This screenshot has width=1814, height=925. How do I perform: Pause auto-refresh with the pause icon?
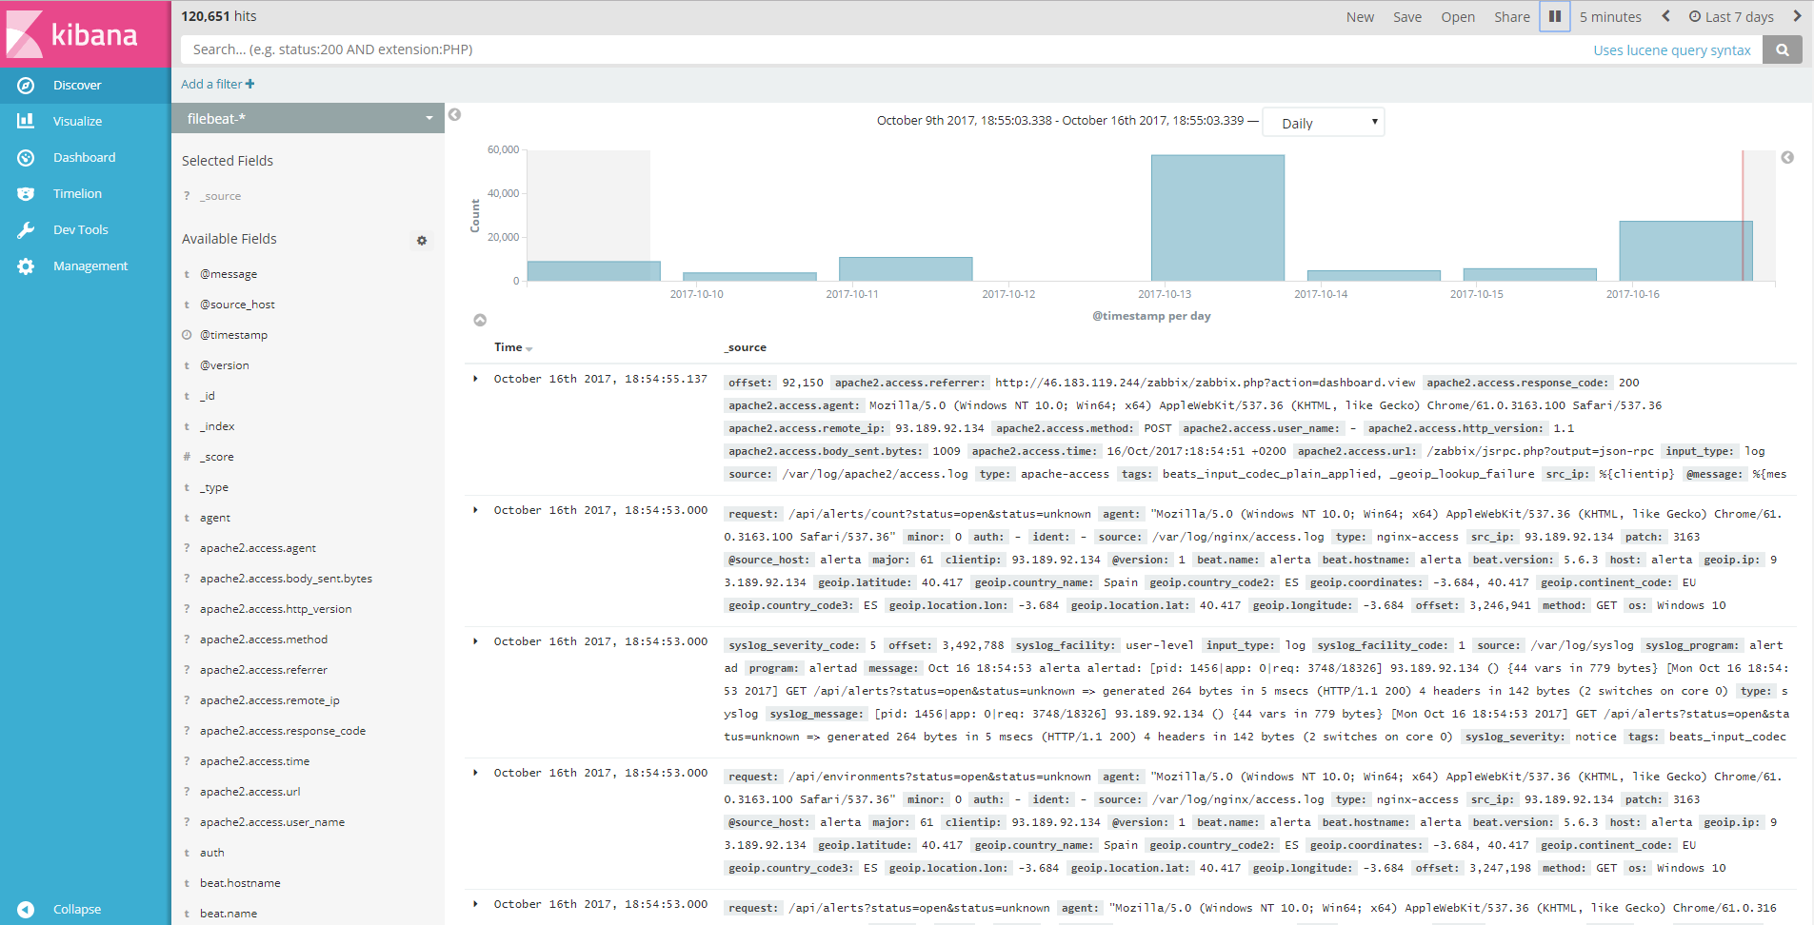pos(1555,16)
